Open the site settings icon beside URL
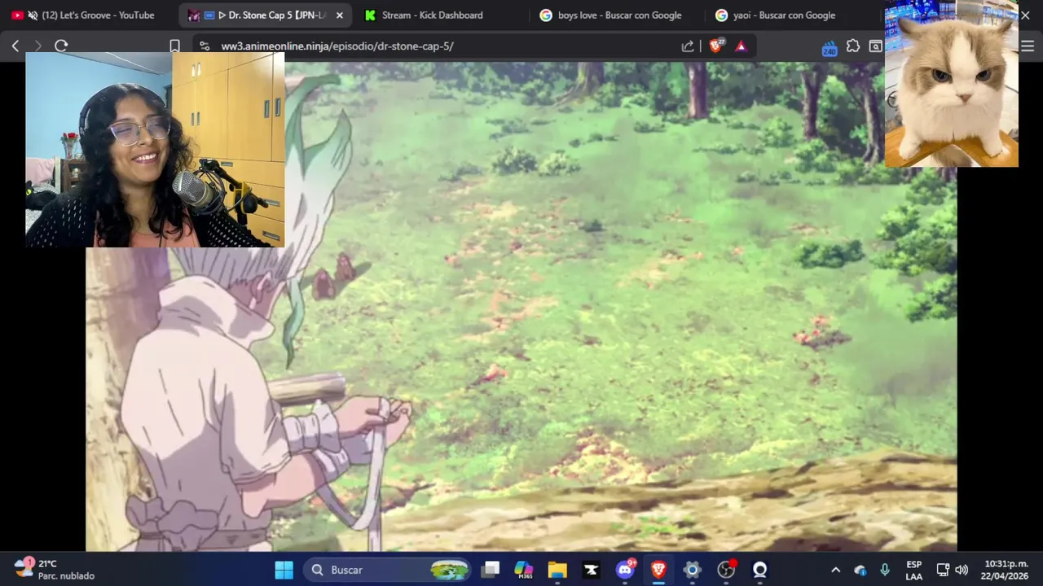The image size is (1043, 586). pos(204,46)
